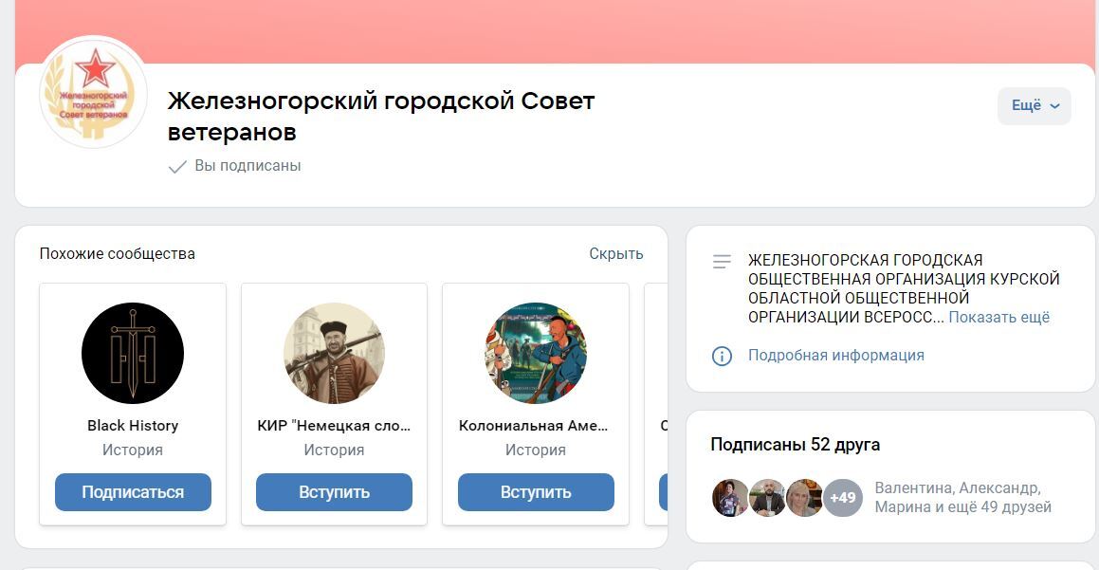Click the second friend avatar Александр
1099x570 pixels.
coord(767,498)
